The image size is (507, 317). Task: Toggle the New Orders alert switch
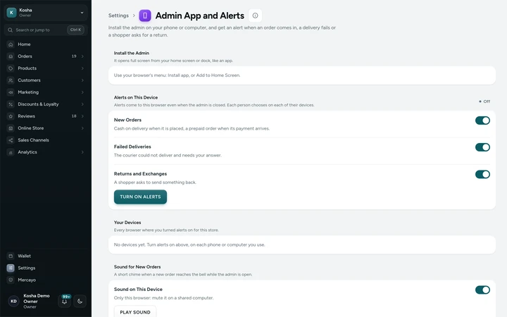(482, 120)
